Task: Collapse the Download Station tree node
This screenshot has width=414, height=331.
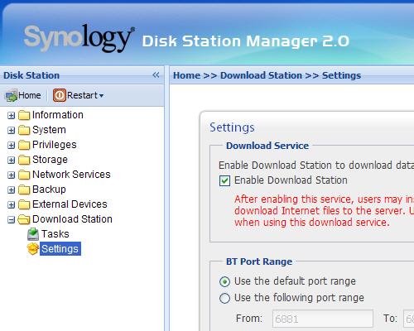Action: tap(11, 220)
